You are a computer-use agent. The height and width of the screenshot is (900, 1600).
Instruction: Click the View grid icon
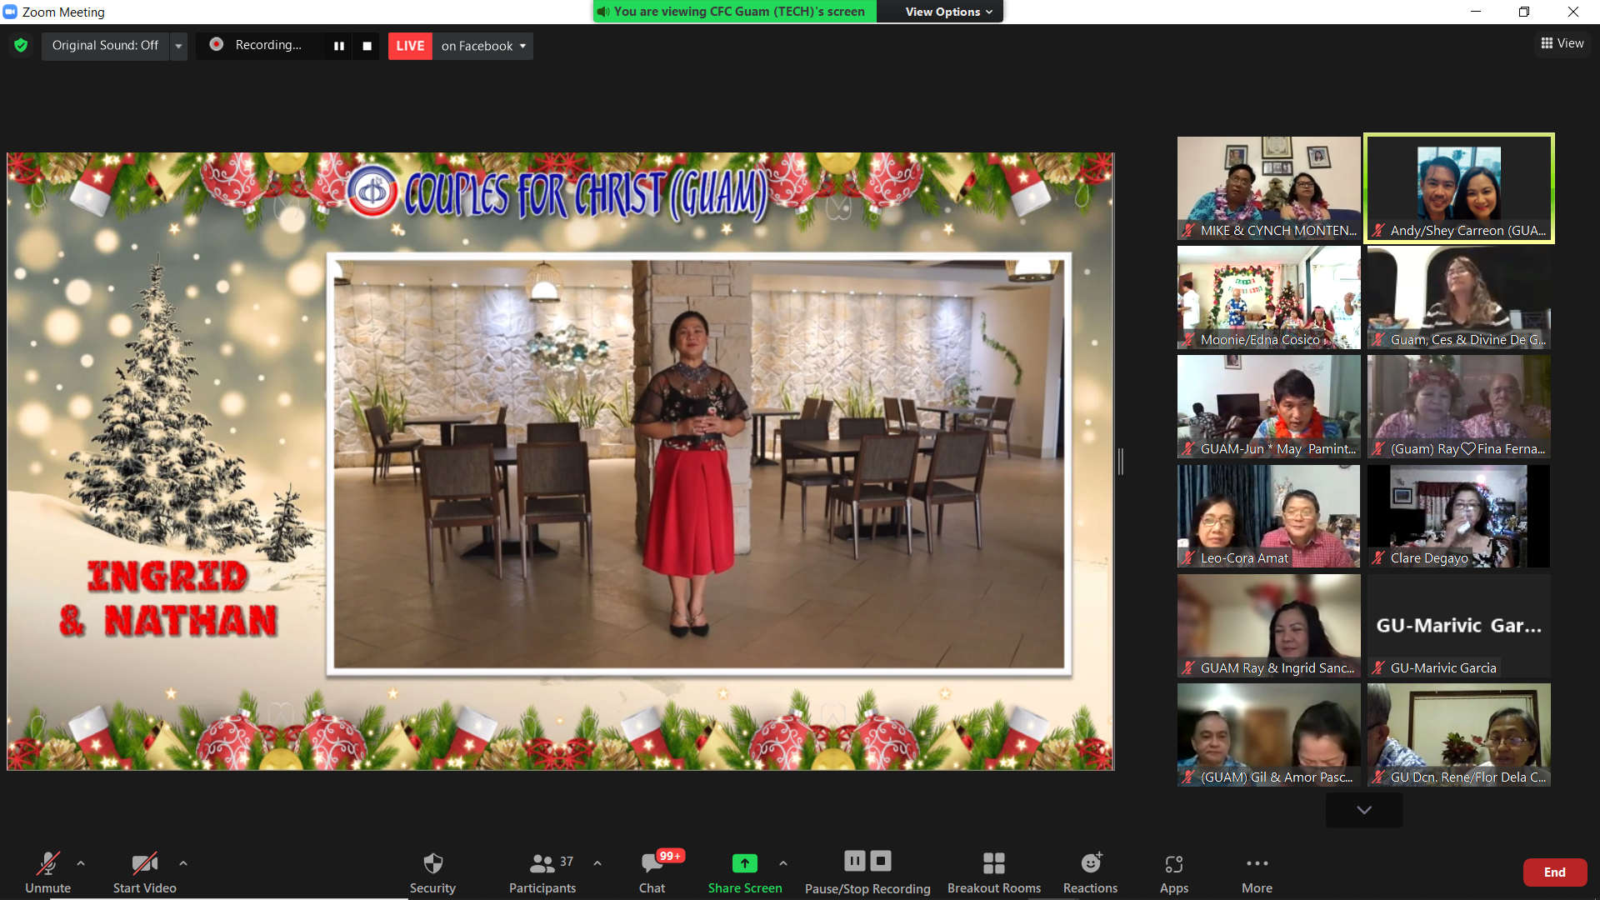(1547, 43)
